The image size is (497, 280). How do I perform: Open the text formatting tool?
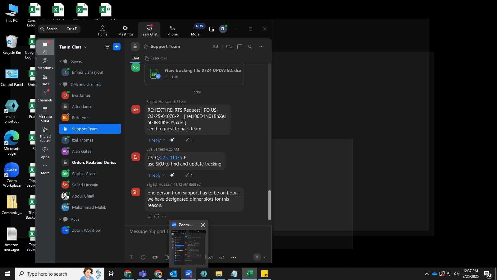point(131,257)
